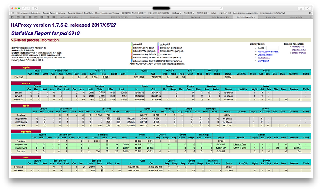This screenshot has width=322, height=191.
Task: Switch to the Facebook tab
Action: [x=94, y=17]
